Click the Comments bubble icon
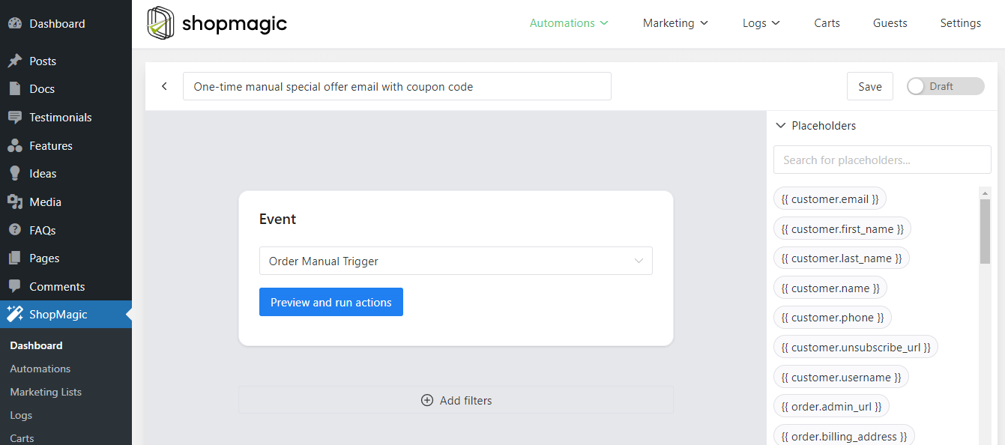The image size is (1005, 445). pyautogui.click(x=14, y=286)
